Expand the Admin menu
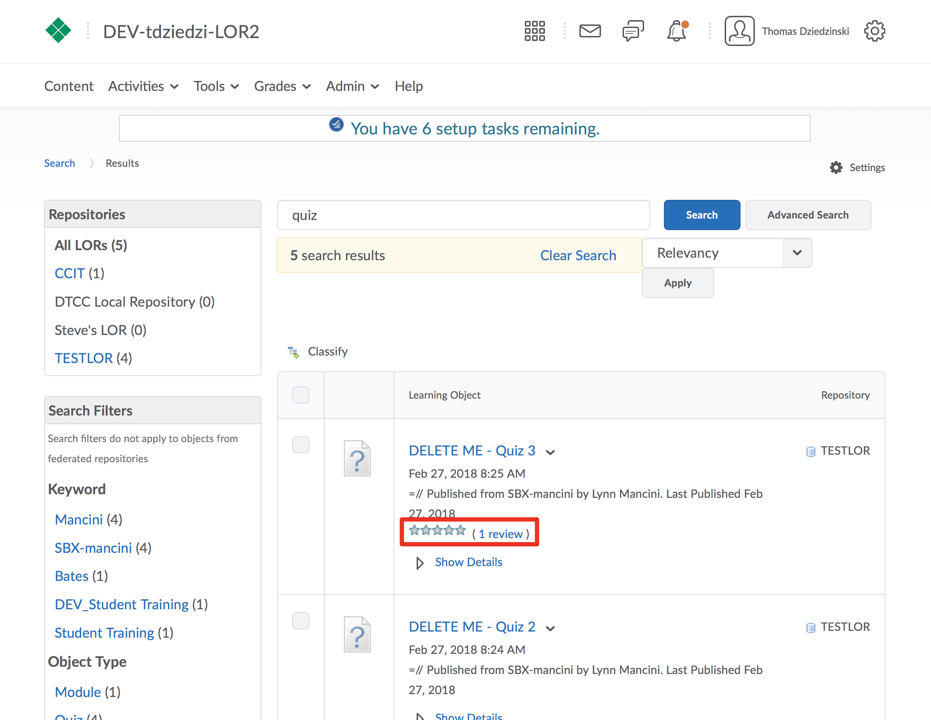Image resolution: width=931 pixels, height=720 pixels. (353, 87)
